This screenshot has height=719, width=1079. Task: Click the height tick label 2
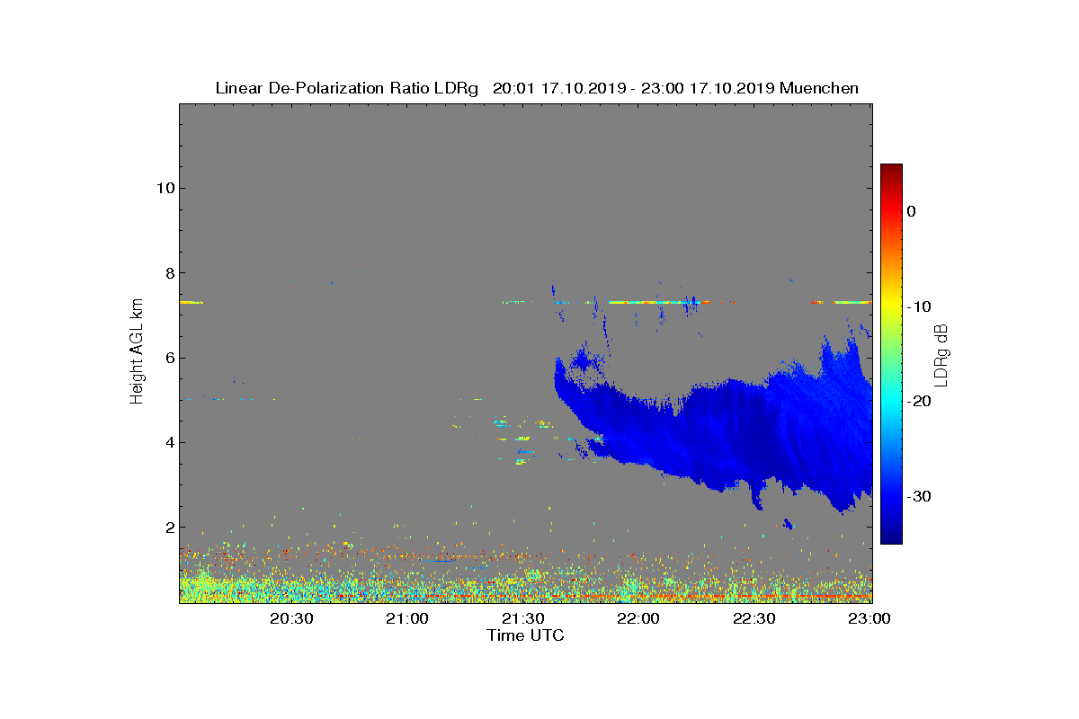[168, 527]
